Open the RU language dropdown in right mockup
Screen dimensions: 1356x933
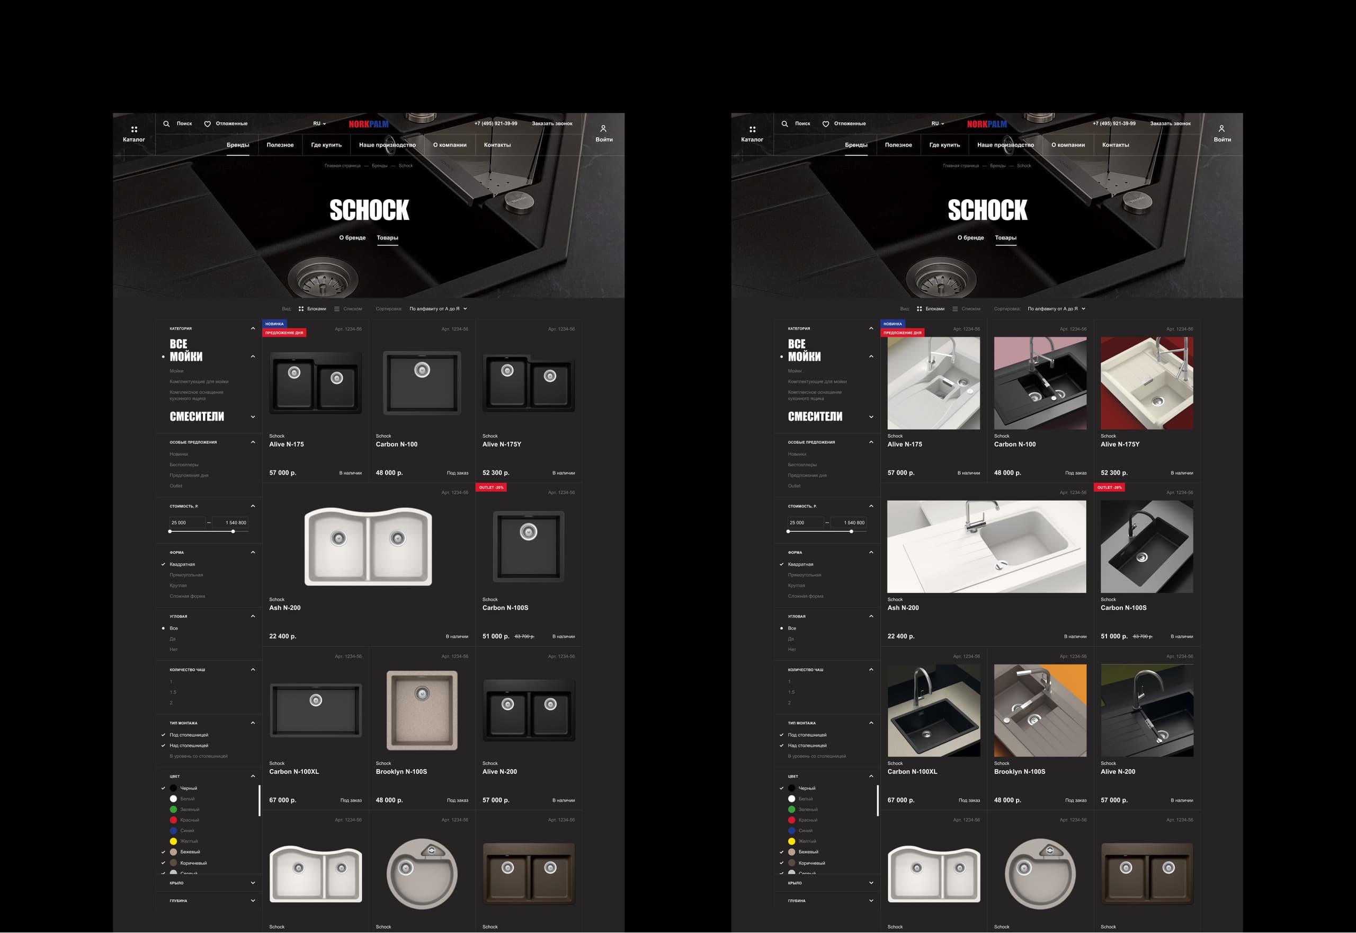pyautogui.click(x=938, y=124)
